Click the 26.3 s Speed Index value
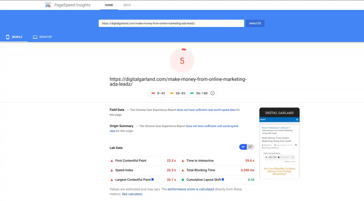Screen dimensions: 364x201 pyautogui.click(x=171, y=170)
